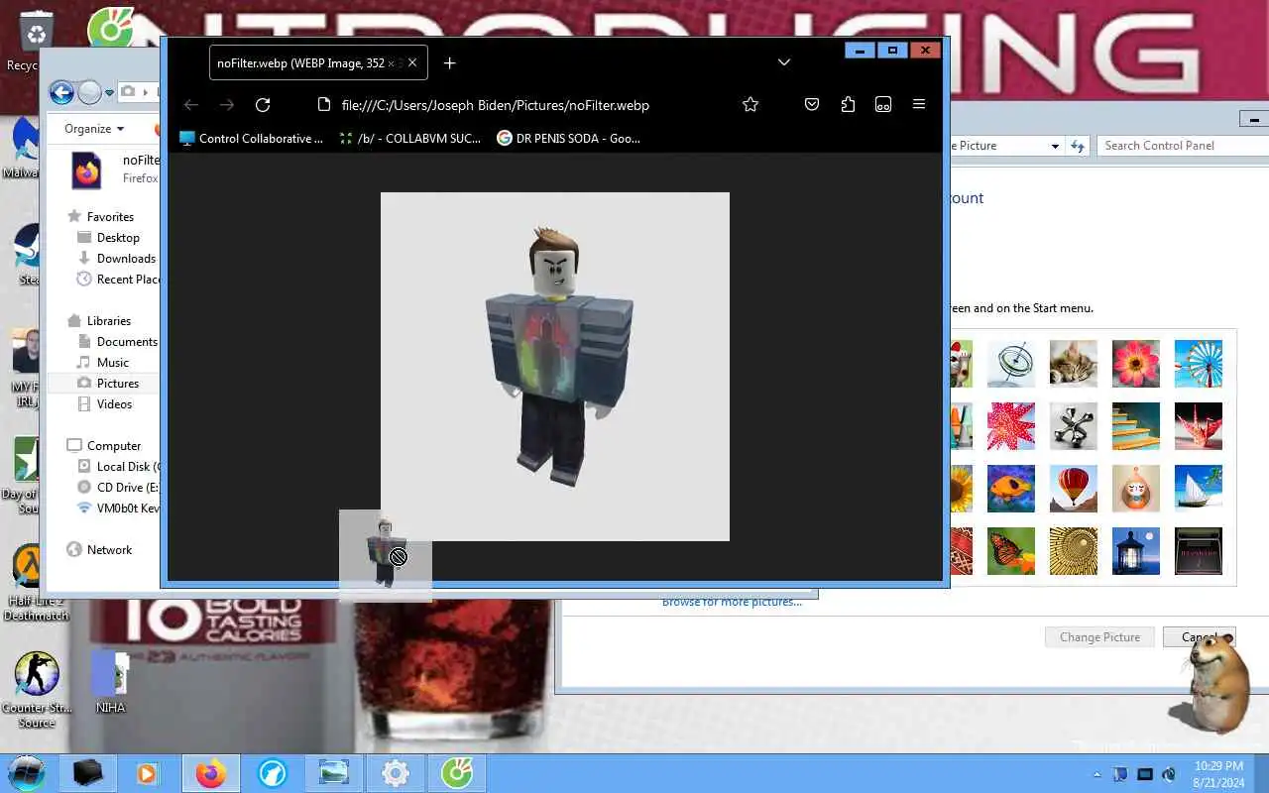Click the Search Control Panel field
Screen dimensions: 1269x793
(1182, 146)
